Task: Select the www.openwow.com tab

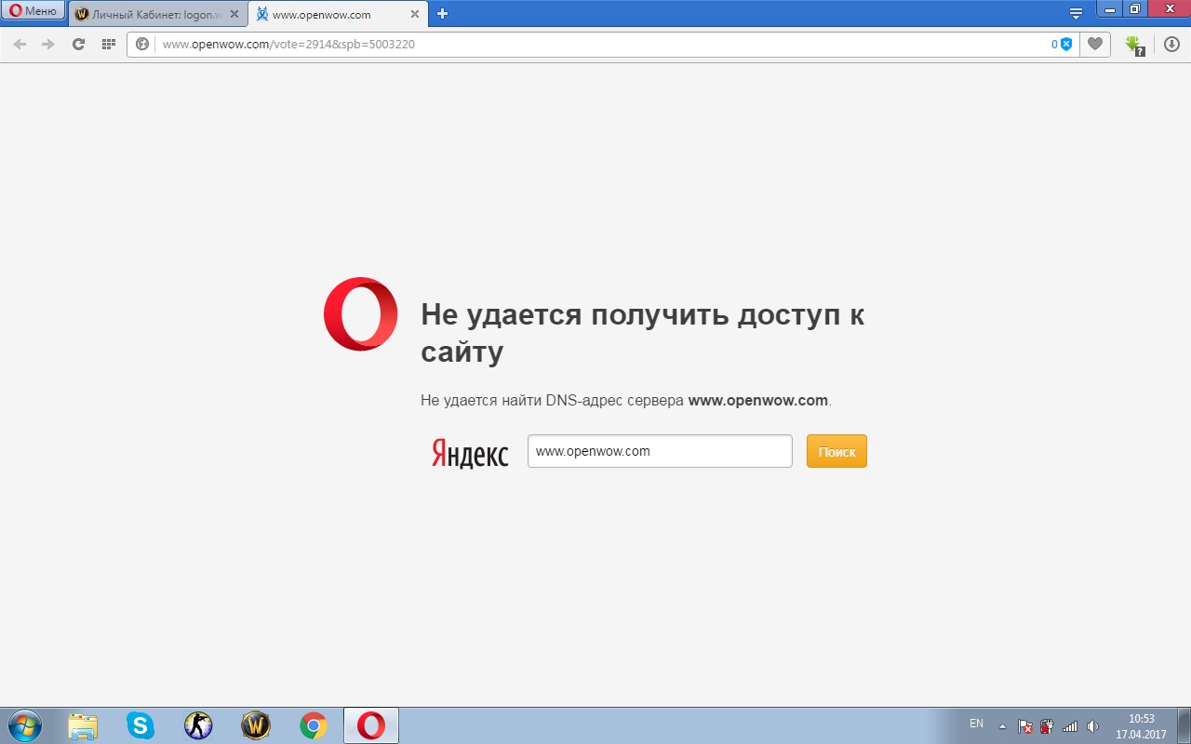Action: coord(339,14)
